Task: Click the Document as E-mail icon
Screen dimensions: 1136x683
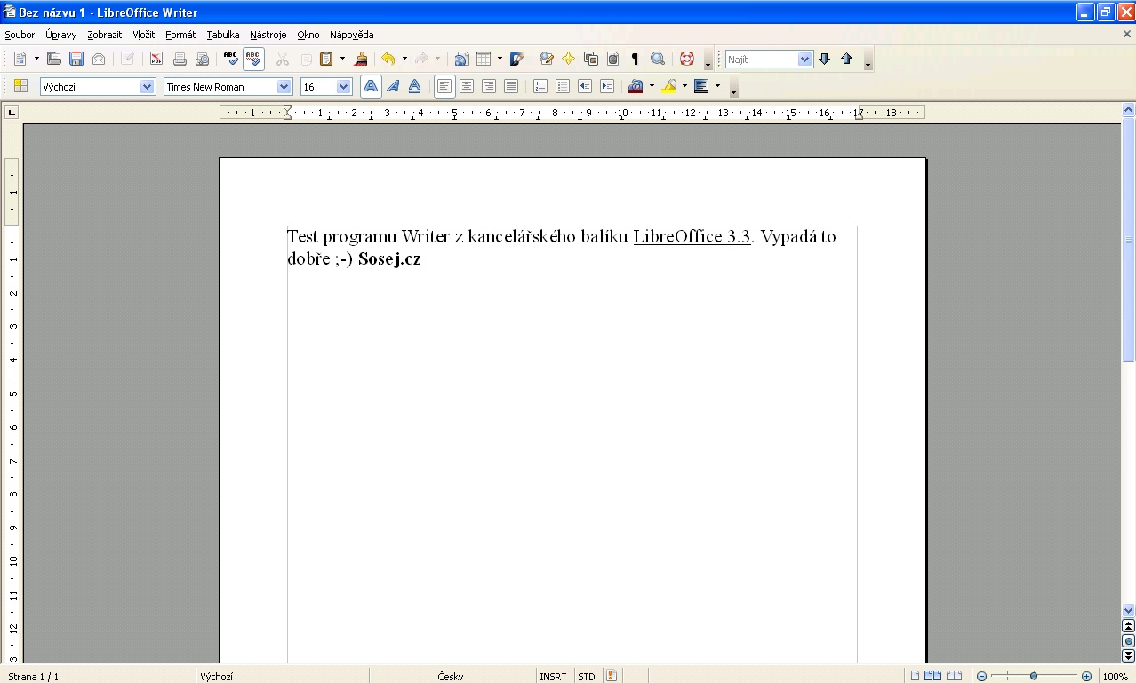Action: (99, 60)
